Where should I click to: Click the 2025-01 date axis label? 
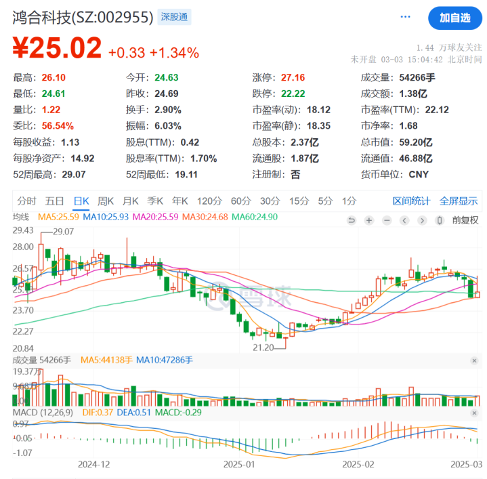(x=239, y=464)
